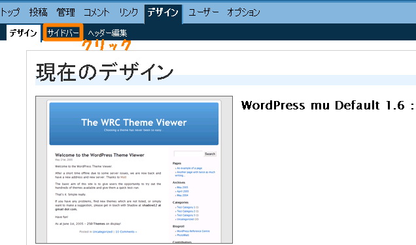Open the トップ menu item

point(10,12)
